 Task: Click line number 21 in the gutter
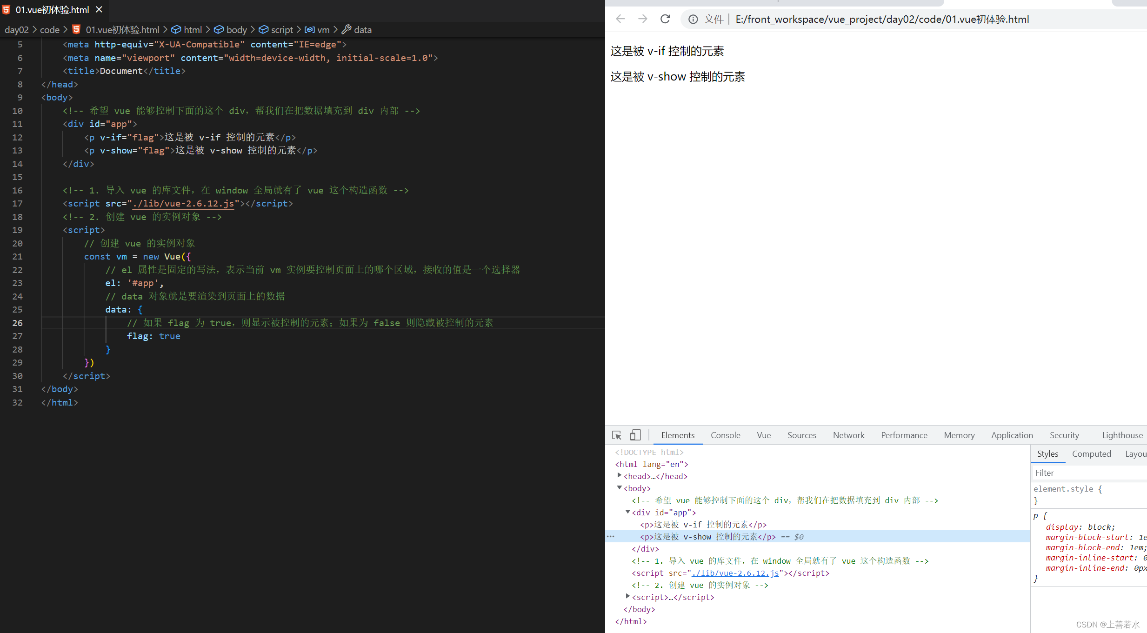17,257
